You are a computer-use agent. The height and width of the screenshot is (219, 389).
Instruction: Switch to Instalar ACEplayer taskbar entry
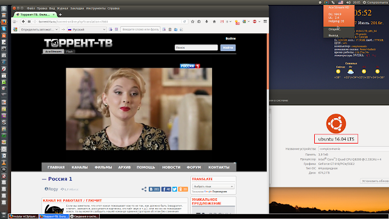[24, 217]
